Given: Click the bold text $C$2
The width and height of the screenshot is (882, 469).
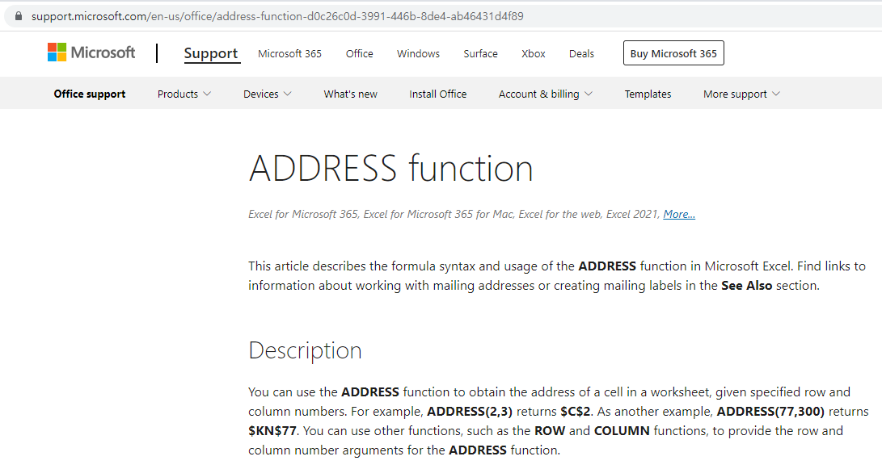Looking at the screenshot, I should pos(575,412).
